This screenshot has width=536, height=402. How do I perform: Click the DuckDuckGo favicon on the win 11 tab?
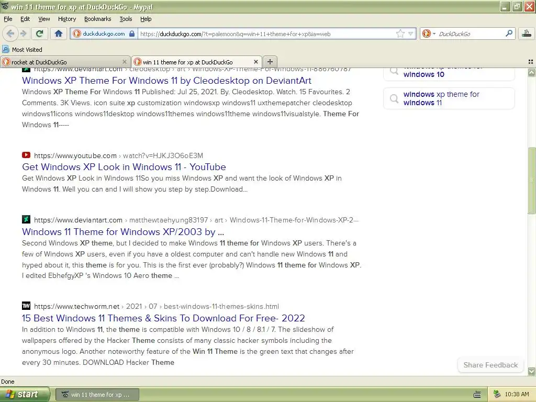click(x=138, y=62)
